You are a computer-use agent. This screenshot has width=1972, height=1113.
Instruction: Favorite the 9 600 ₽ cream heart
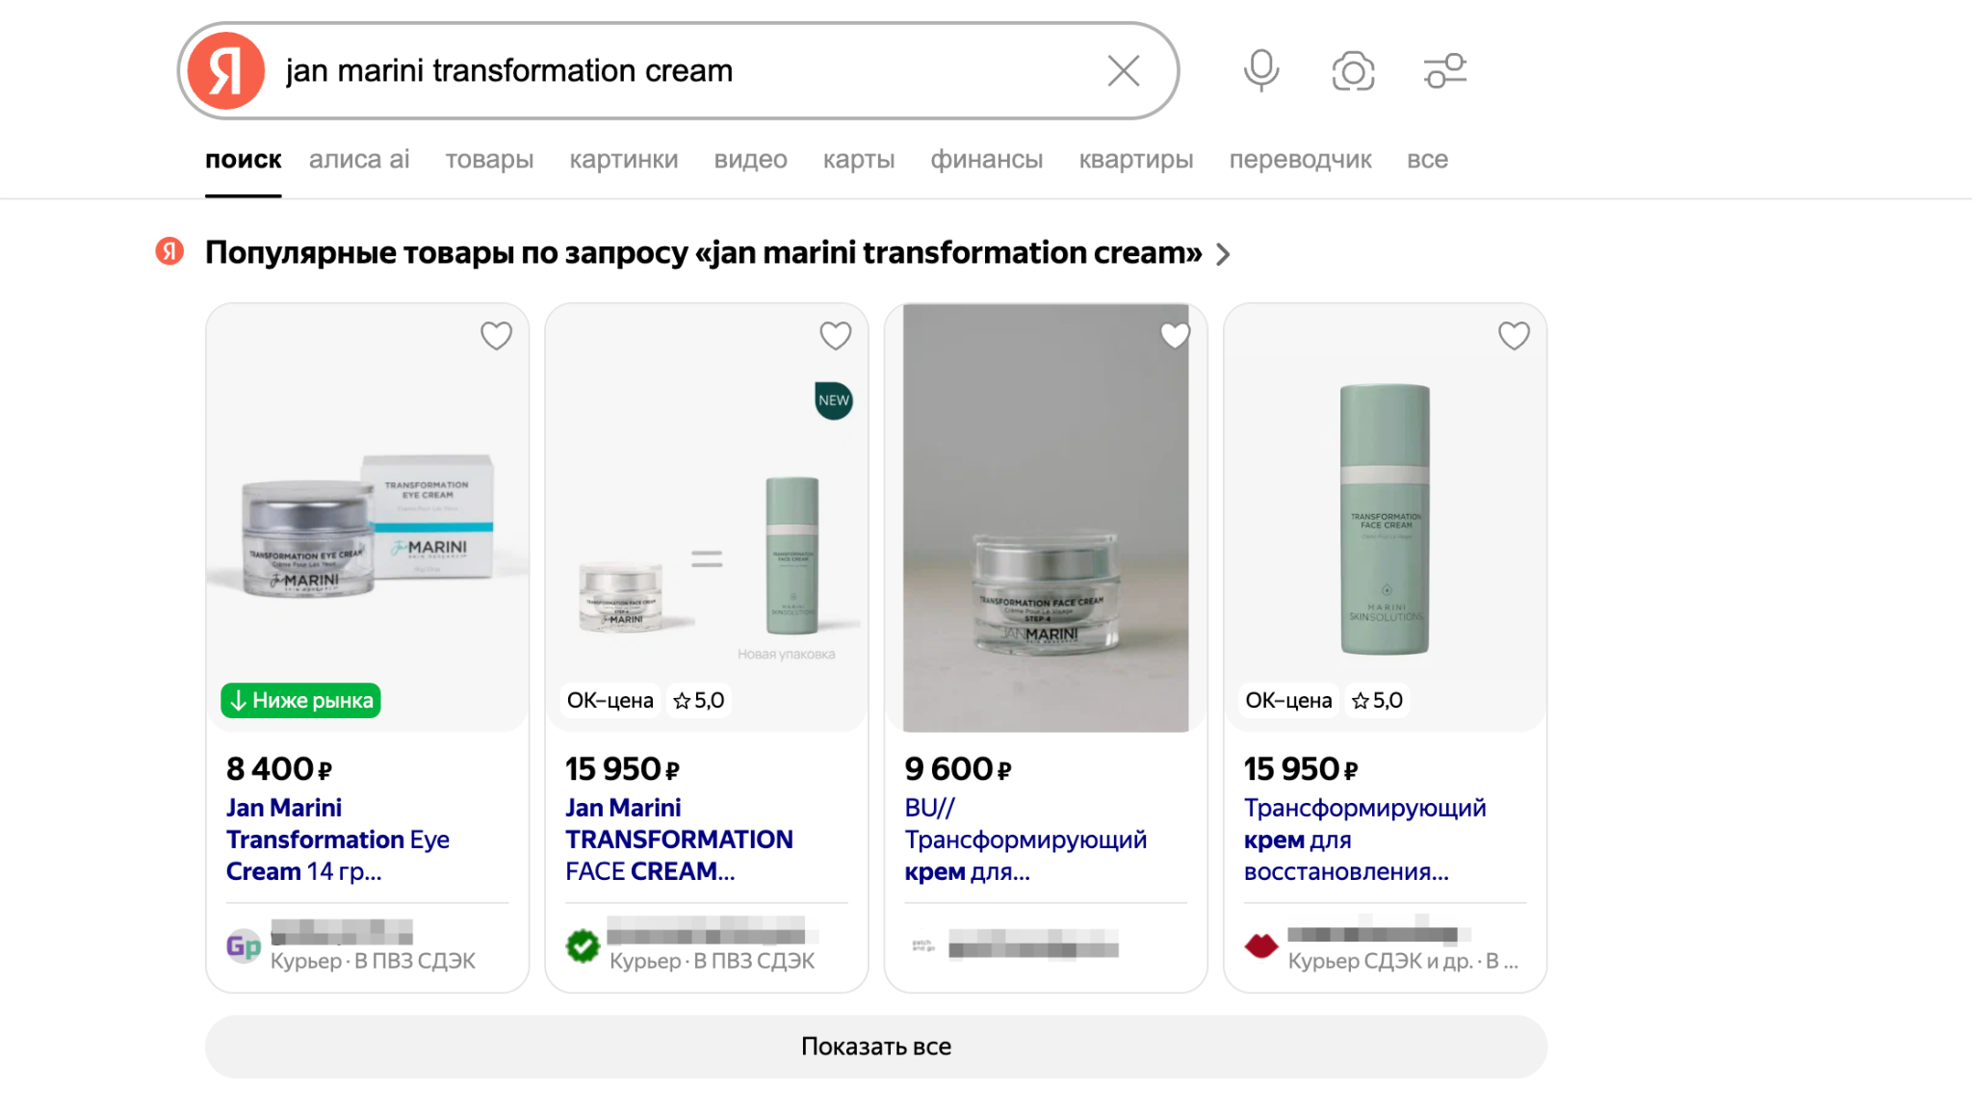[1175, 336]
